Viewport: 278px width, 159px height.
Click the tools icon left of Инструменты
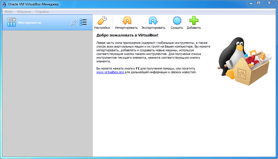(x=11, y=22)
